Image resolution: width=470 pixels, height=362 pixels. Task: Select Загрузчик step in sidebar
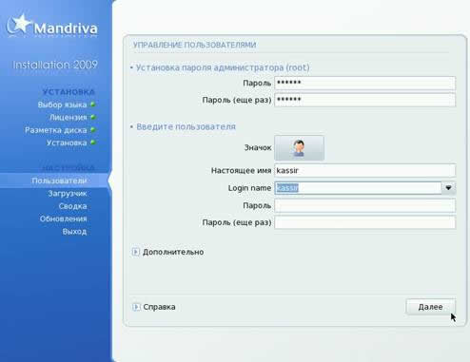point(68,194)
